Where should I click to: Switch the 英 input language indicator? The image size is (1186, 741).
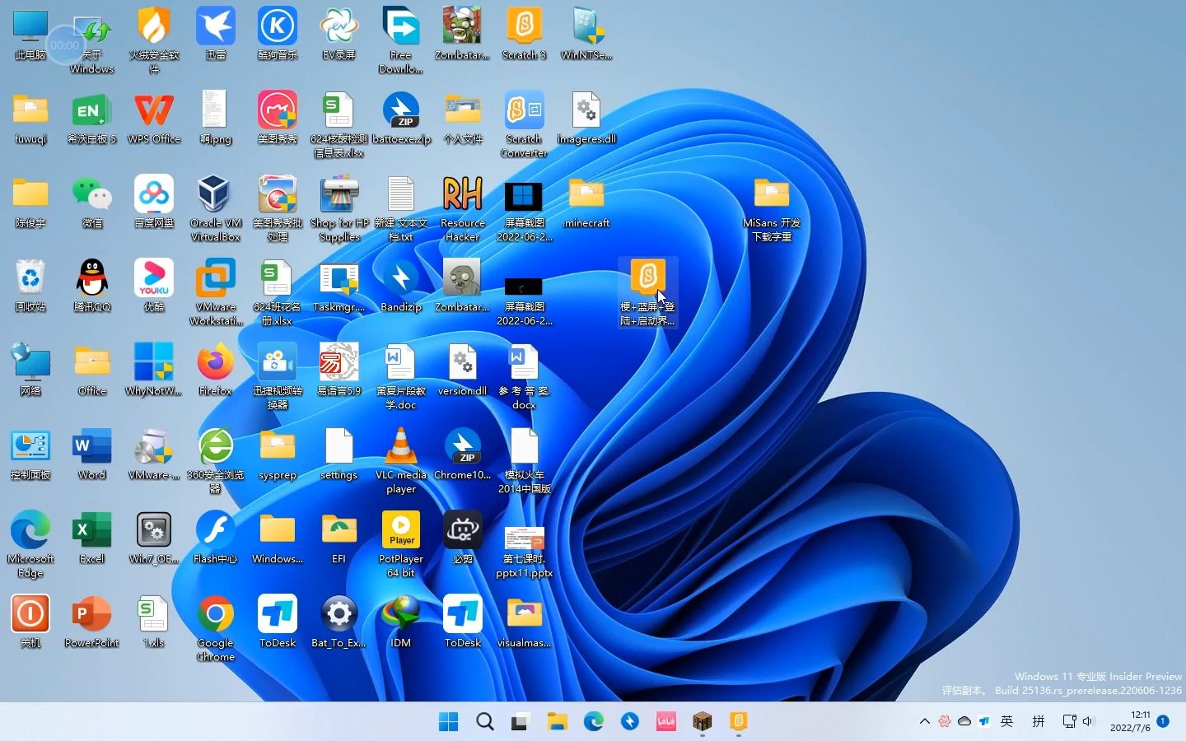point(1006,721)
